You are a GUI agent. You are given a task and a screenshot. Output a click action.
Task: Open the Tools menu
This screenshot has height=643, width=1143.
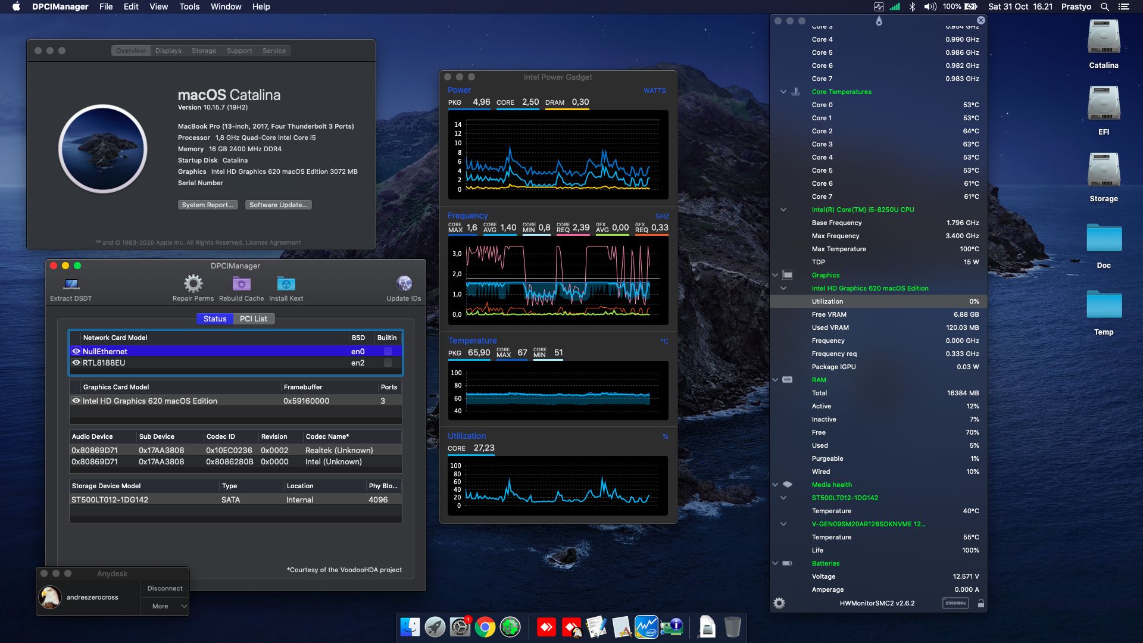tap(189, 7)
